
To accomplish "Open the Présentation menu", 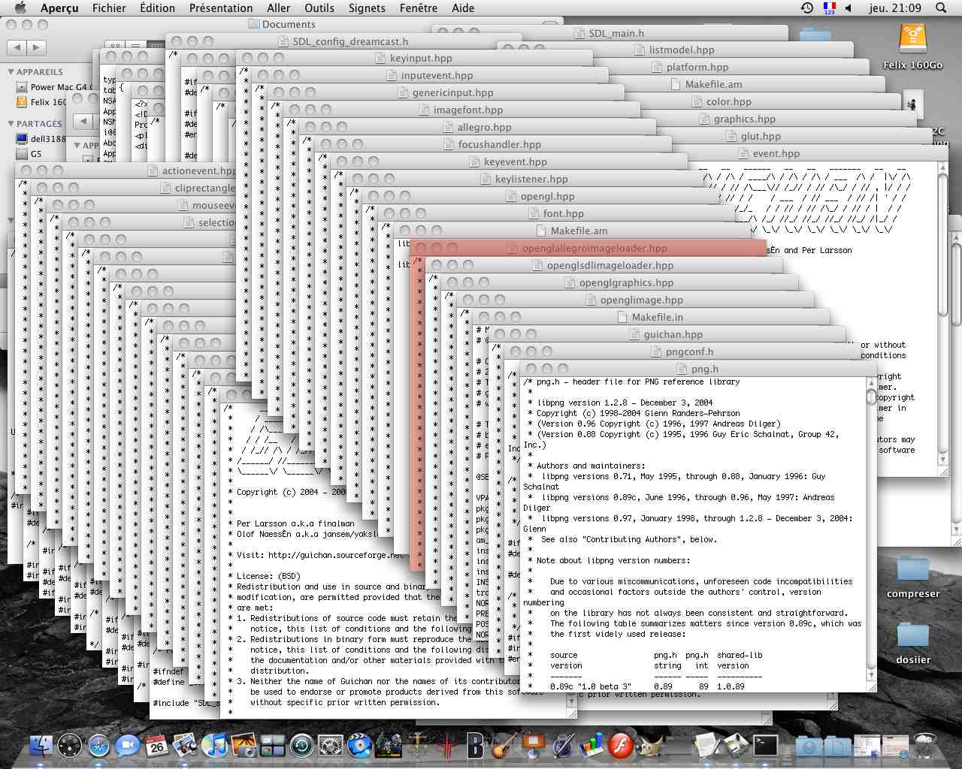I will (221, 8).
